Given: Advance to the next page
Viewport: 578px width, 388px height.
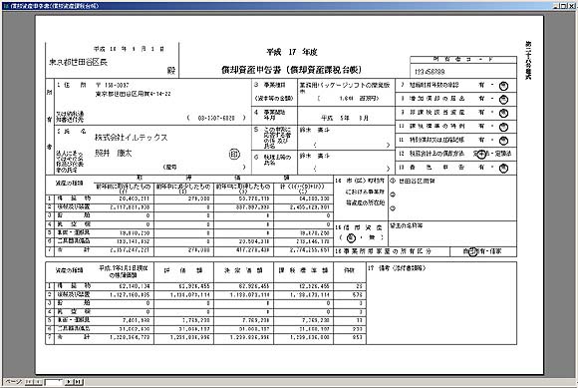Looking at the screenshot, I should point(70,382).
